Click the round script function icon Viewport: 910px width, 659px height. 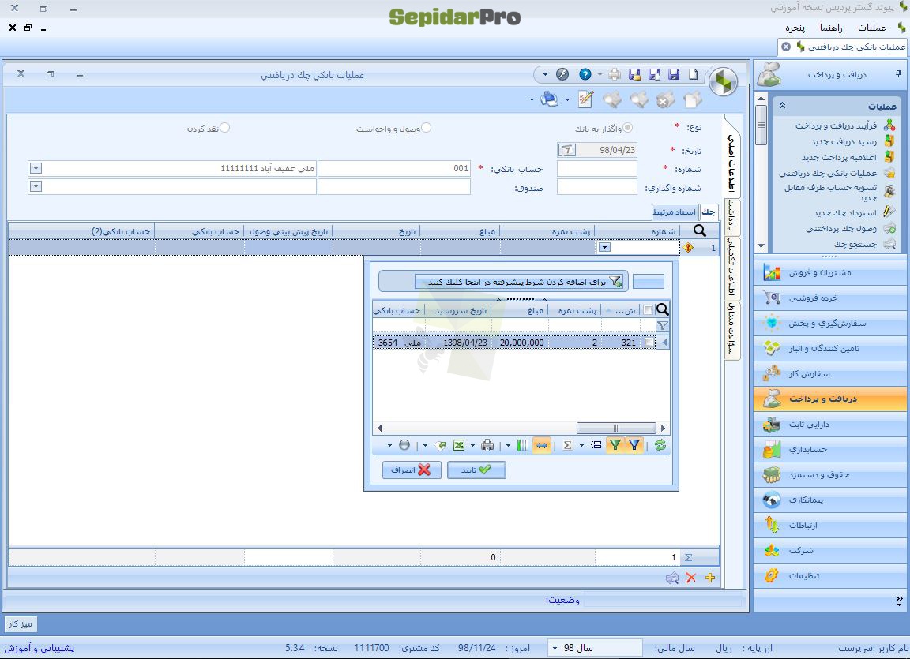point(562,74)
